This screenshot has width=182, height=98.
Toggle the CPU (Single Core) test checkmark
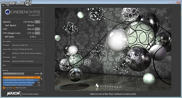42,33
